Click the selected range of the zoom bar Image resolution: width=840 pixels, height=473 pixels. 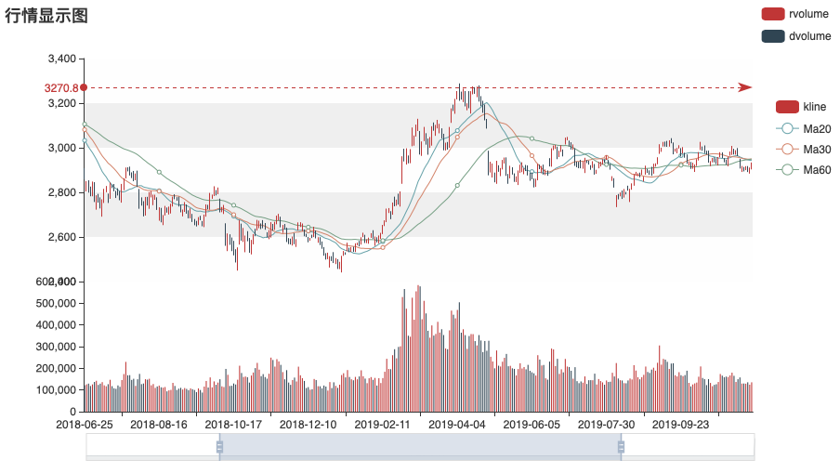(x=418, y=446)
